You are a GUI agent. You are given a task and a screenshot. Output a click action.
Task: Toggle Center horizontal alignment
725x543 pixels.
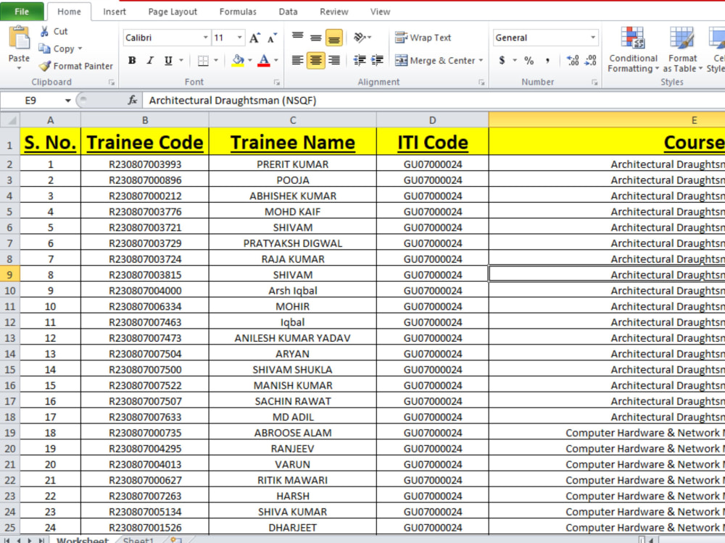click(316, 60)
